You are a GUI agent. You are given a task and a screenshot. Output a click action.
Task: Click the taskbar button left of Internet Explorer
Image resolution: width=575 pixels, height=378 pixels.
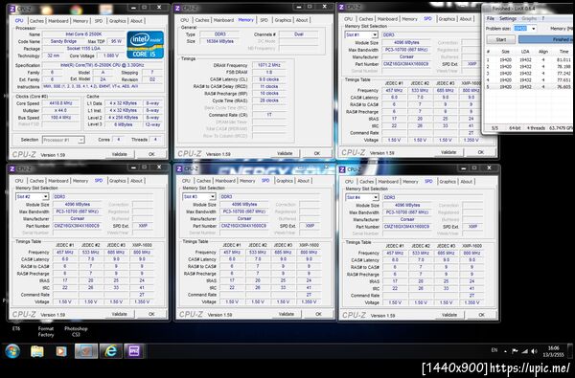tap(86, 351)
